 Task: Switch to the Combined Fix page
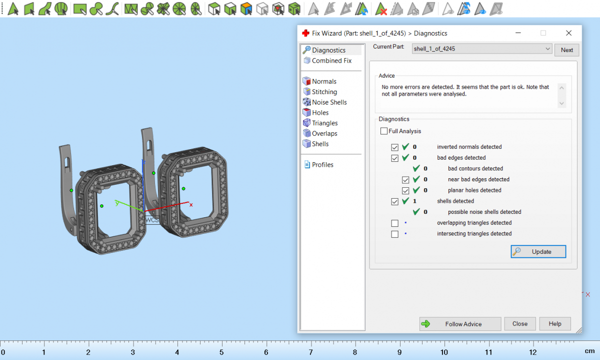tap(331, 61)
